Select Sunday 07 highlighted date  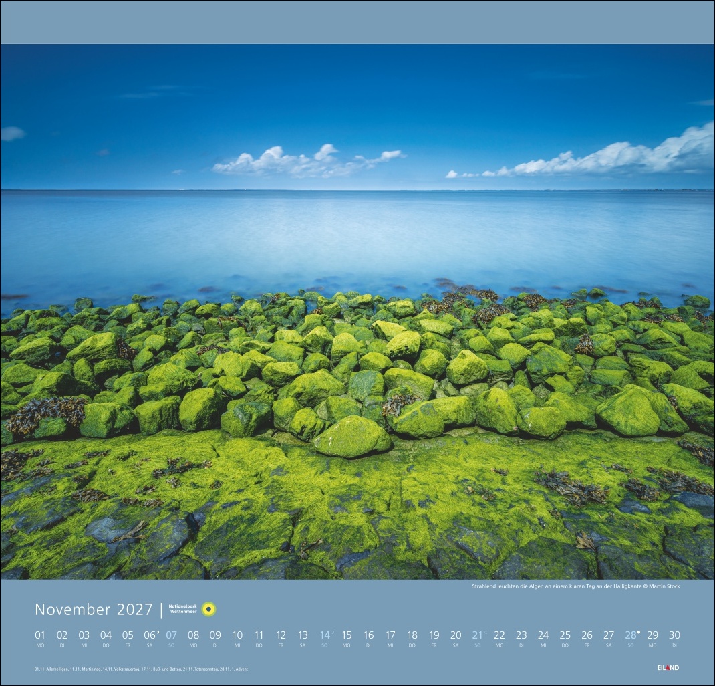(x=172, y=636)
